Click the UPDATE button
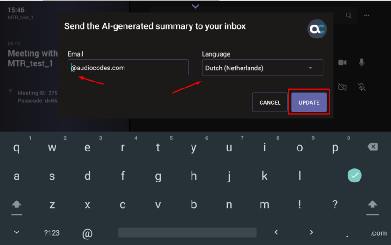This screenshot has height=245, width=391. tap(309, 102)
